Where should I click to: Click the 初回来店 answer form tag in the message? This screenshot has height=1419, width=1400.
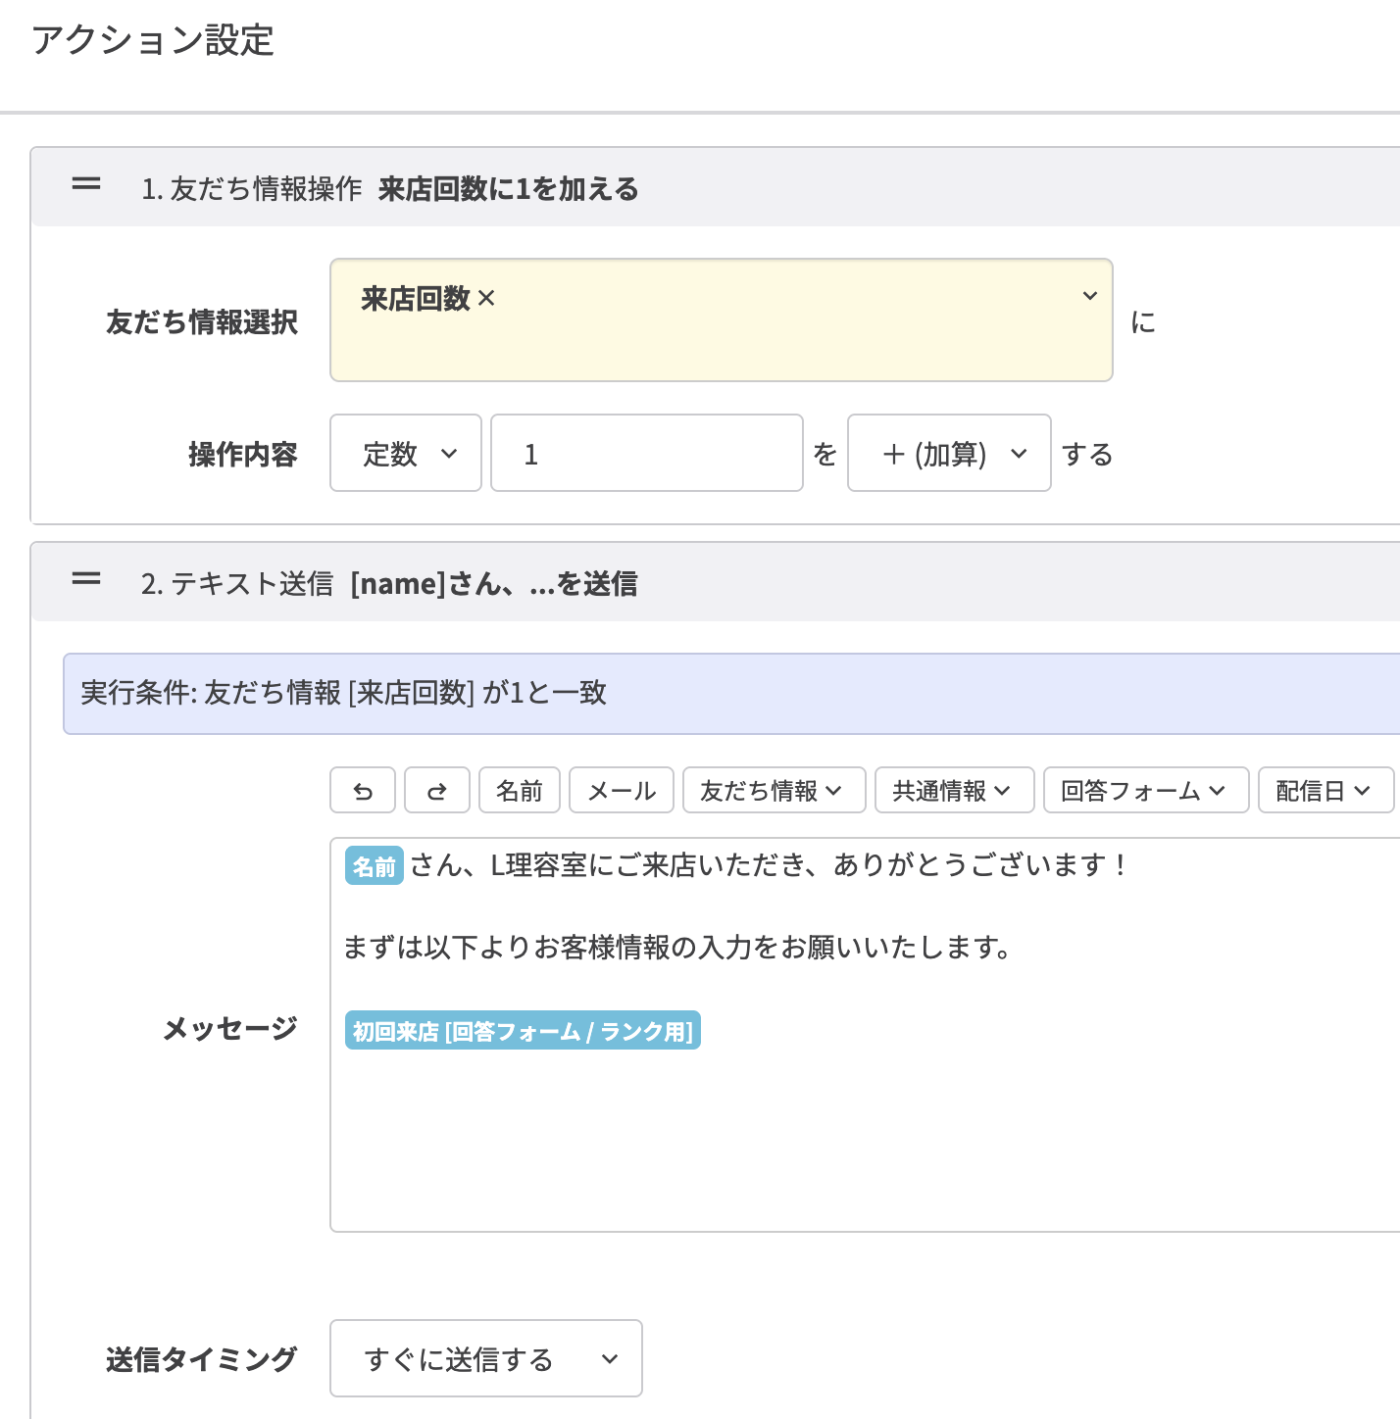[x=523, y=1031]
